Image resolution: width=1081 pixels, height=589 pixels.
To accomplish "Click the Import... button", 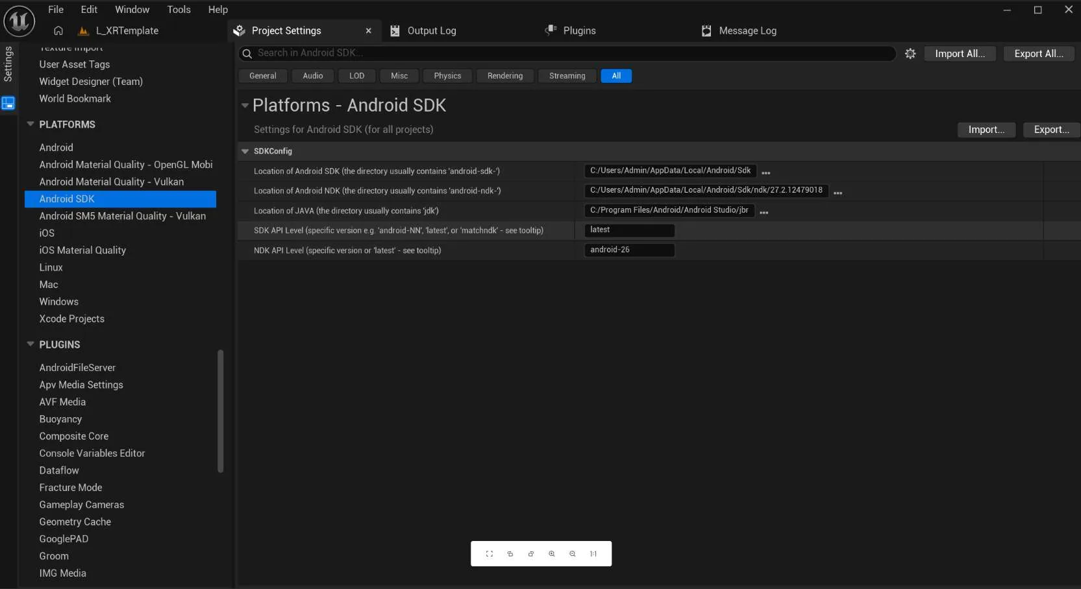I will click(987, 130).
